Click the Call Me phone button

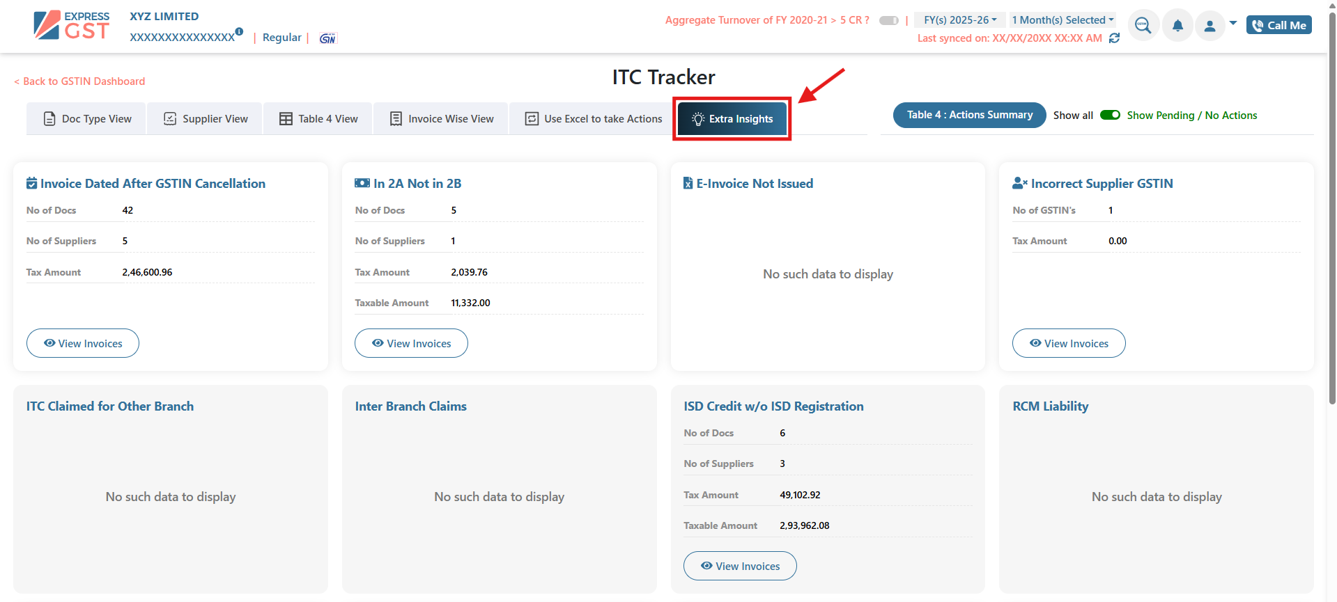tap(1278, 25)
